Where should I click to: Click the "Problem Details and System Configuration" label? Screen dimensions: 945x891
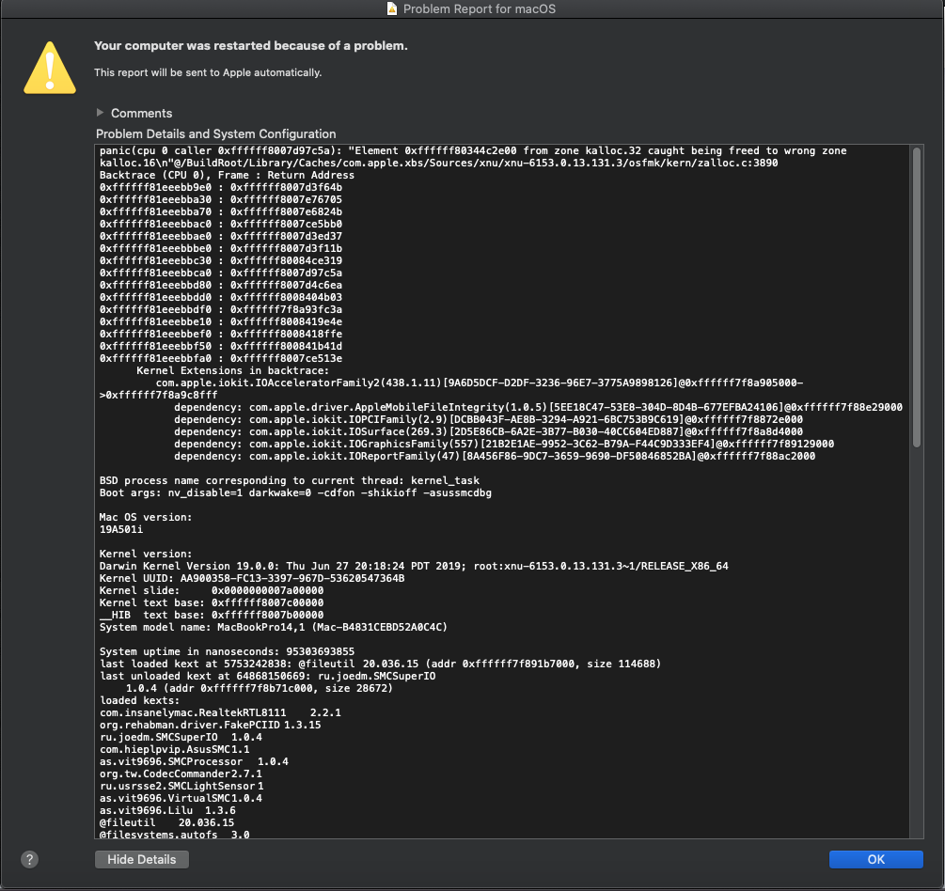215,133
